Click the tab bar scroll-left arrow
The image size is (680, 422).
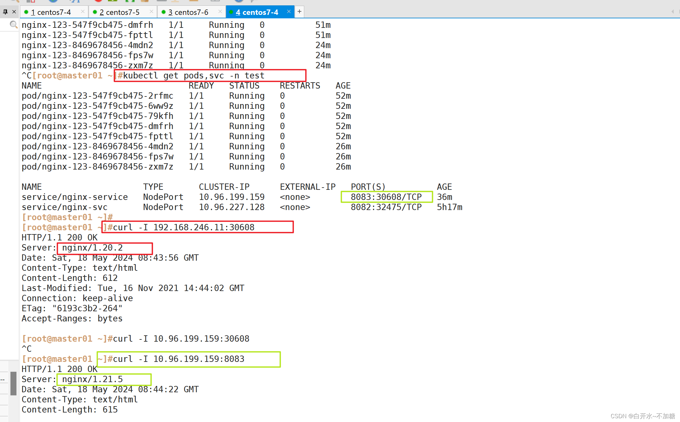pos(672,11)
